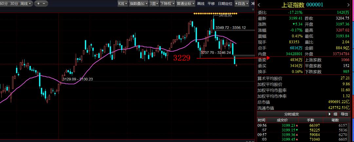The image size is (354, 142).
Task: Click the 上证指数 title
Action: click(x=293, y=5)
